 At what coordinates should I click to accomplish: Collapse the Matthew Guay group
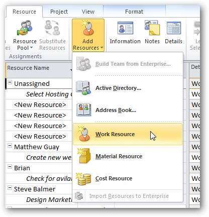click(10, 146)
